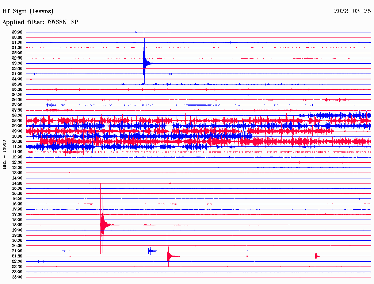Click the 04:30 time label

click(17, 79)
